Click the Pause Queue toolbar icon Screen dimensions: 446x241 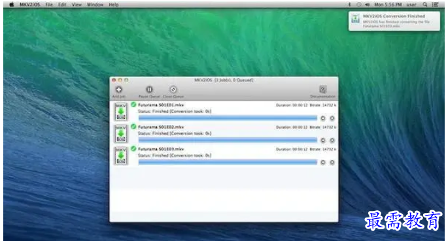(x=149, y=90)
